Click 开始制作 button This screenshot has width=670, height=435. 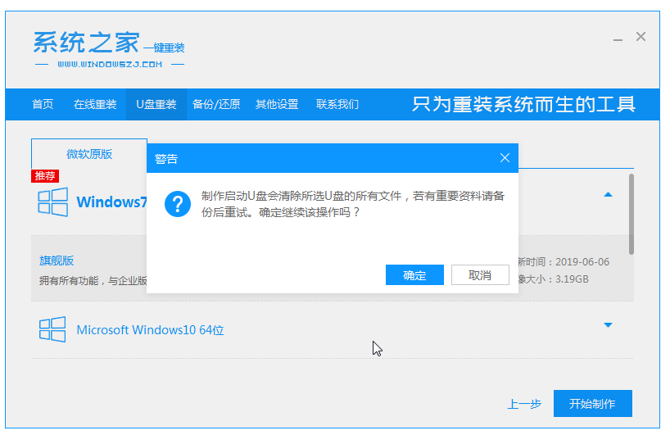593,403
